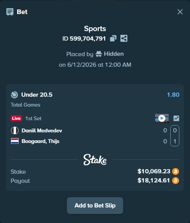Select the 1.80 odds value
This screenshot has width=190, height=223.
[x=173, y=95]
